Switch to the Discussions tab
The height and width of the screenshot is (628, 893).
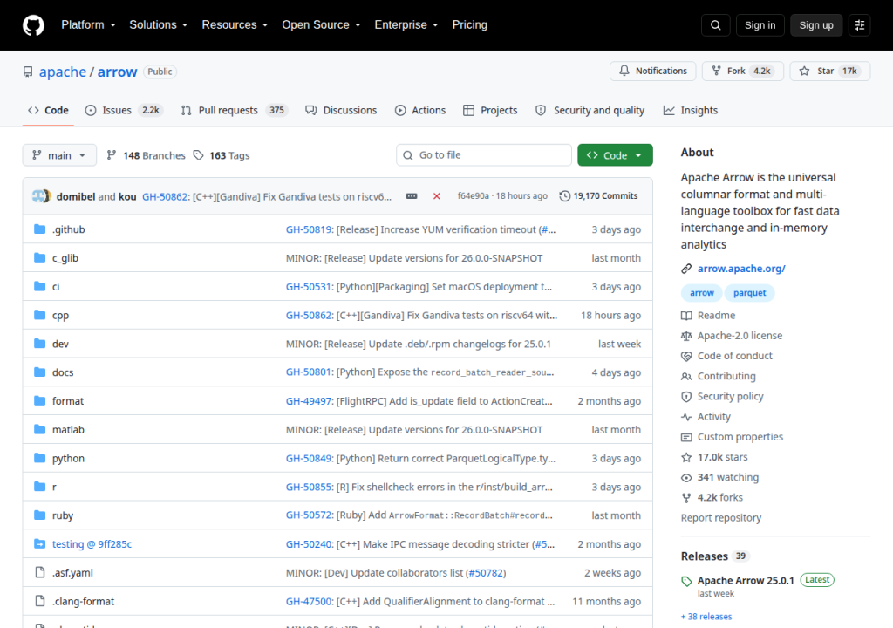[341, 110]
